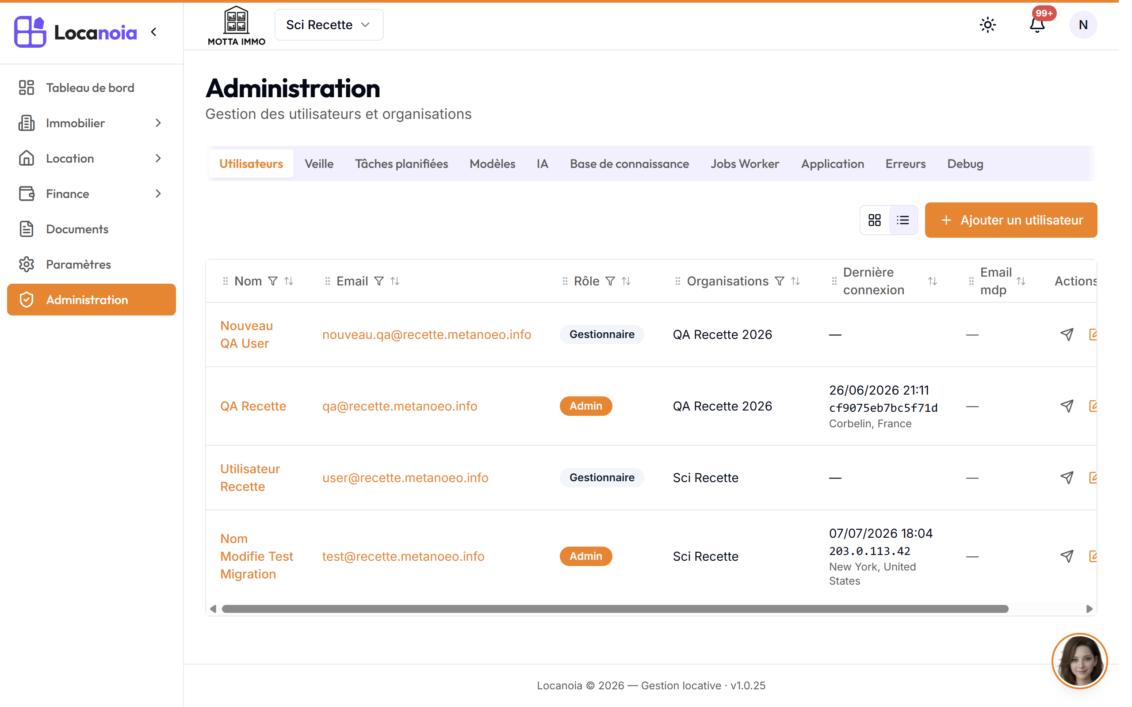
Task: Toggle the light/dark theme sun icon
Action: tap(987, 25)
